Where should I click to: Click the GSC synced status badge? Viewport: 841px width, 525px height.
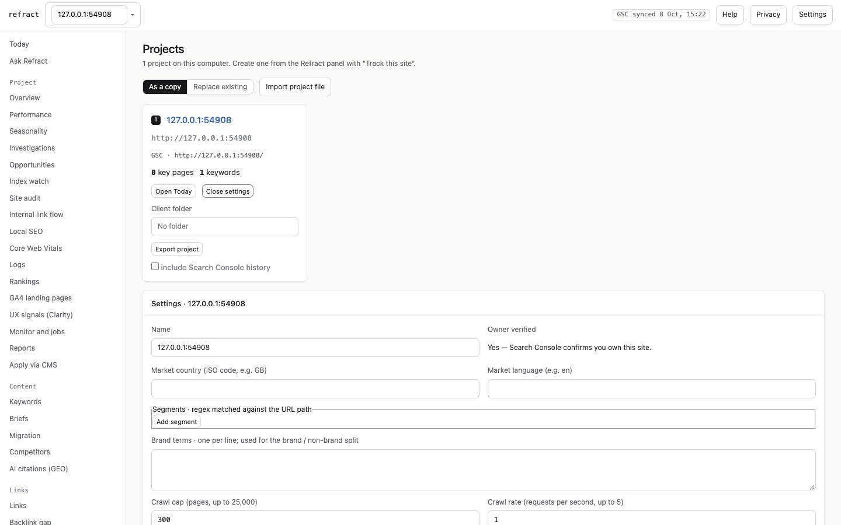(x=661, y=15)
